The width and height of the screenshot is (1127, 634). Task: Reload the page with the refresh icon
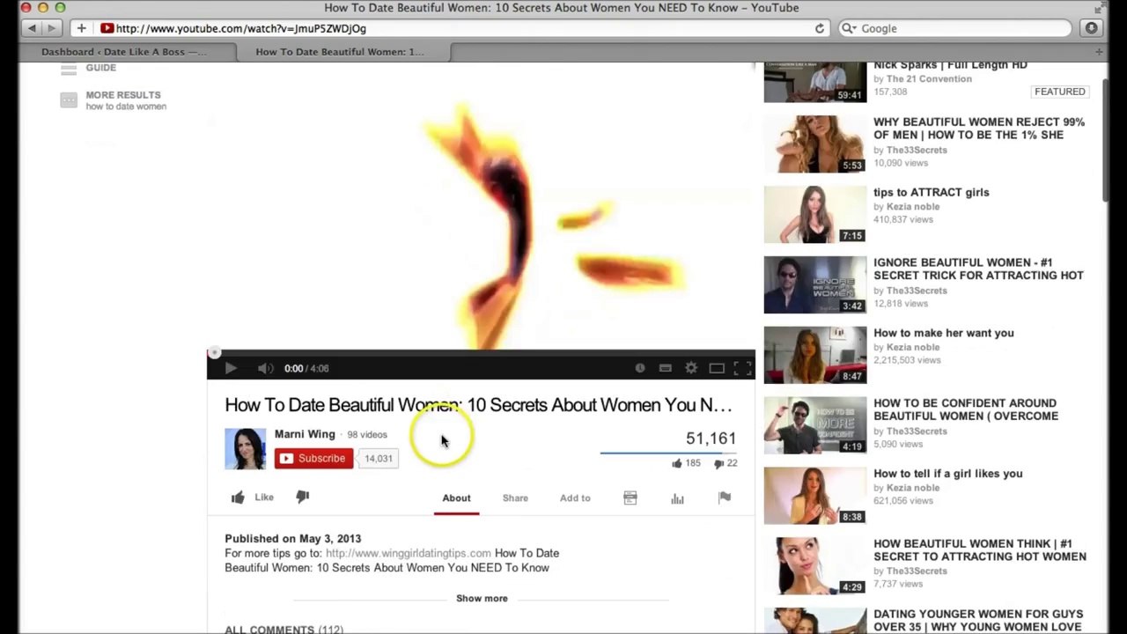819,28
